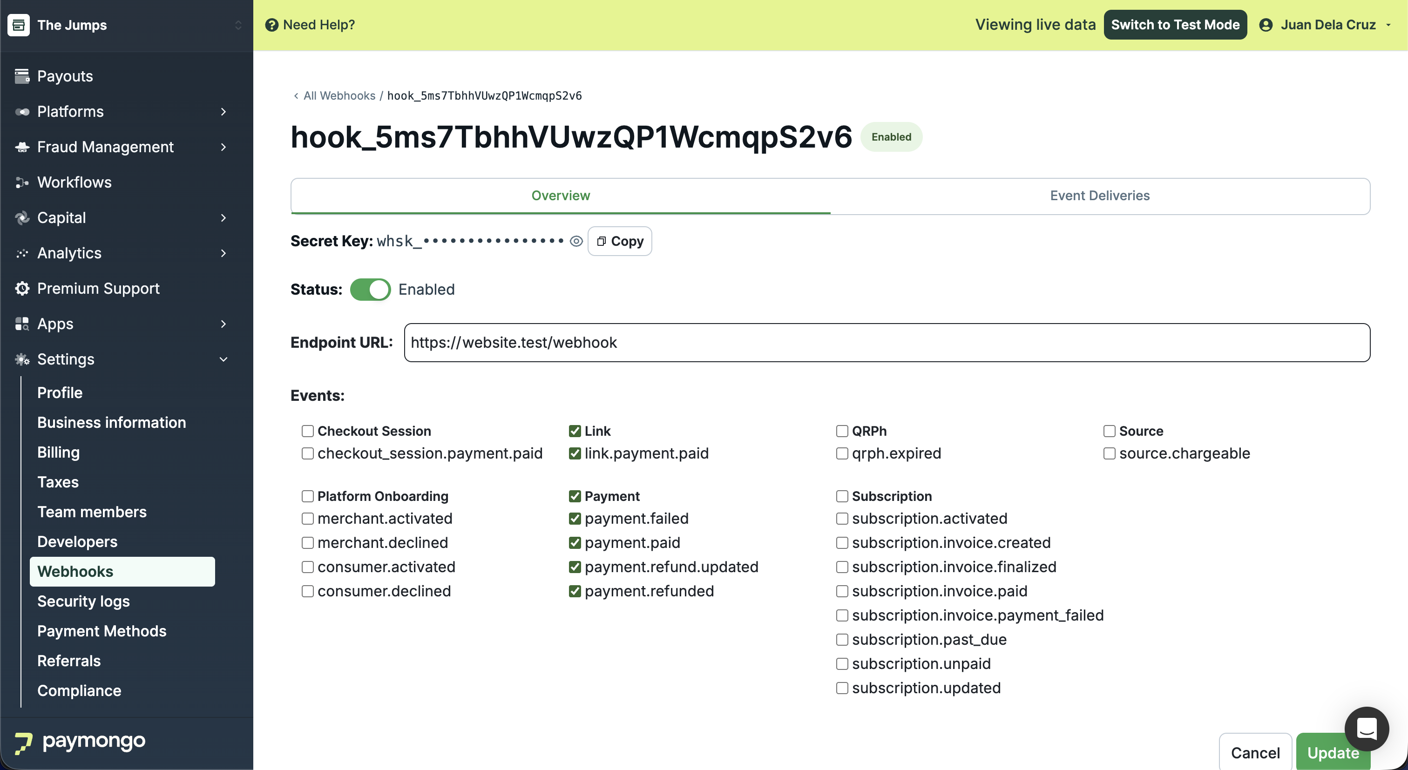Uncheck the payment.refunded event checkbox
This screenshot has height=770, width=1408.
pos(575,591)
